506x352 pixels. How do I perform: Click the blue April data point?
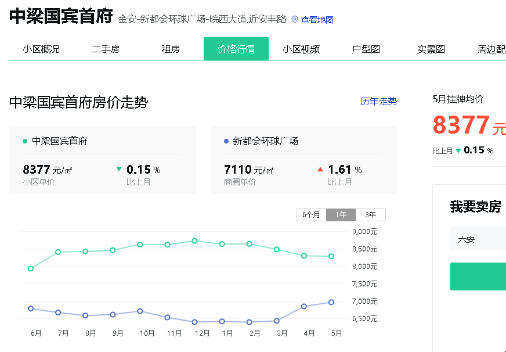tap(303, 307)
